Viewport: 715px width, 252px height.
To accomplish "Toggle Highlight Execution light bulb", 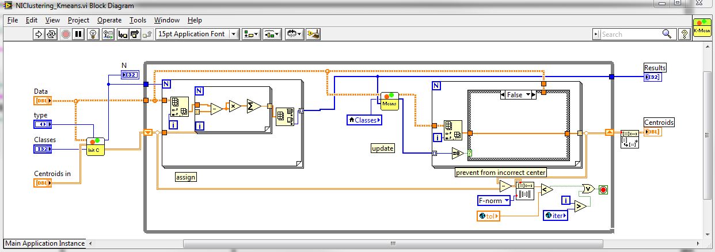I will (x=93, y=34).
